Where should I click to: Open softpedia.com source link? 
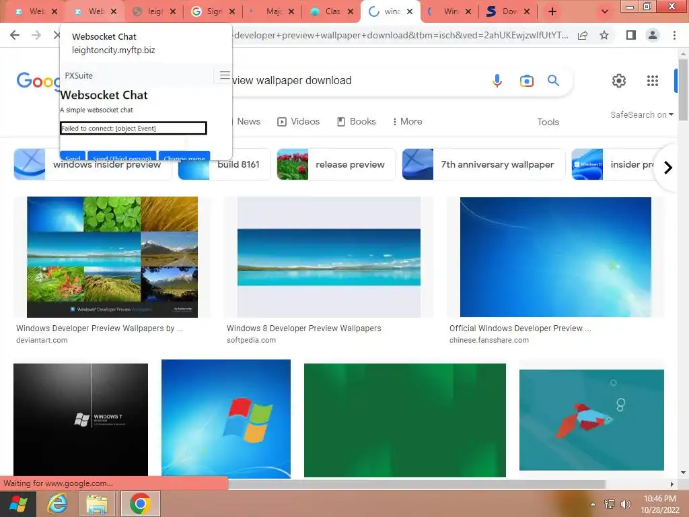click(252, 340)
